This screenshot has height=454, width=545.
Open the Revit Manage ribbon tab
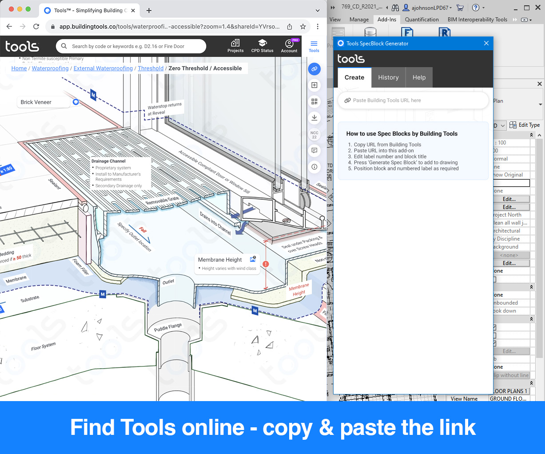coord(359,20)
